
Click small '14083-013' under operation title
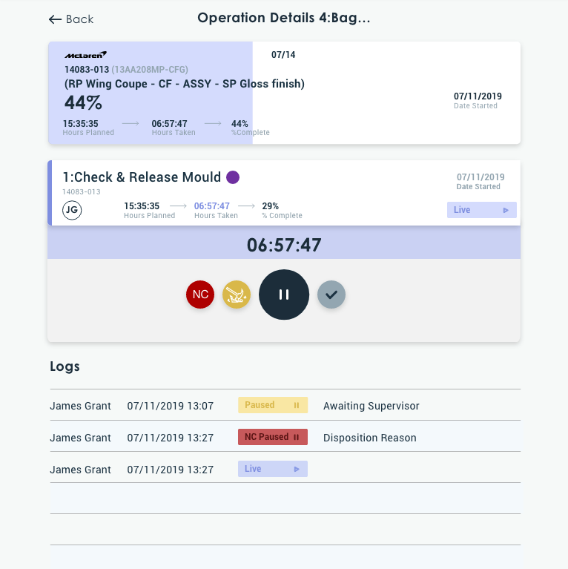(x=82, y=192)
